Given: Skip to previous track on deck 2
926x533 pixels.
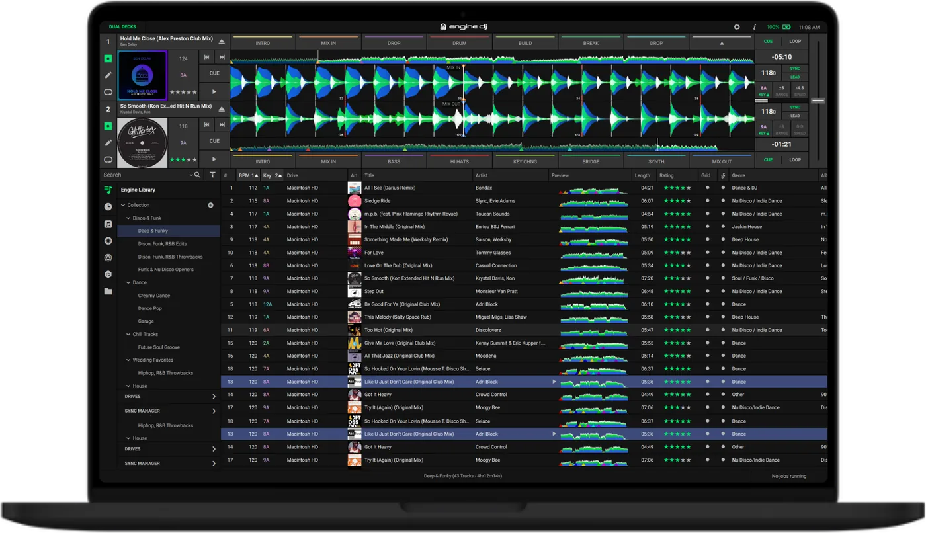Looking at the screenshot, I should (x=206, y=124).
